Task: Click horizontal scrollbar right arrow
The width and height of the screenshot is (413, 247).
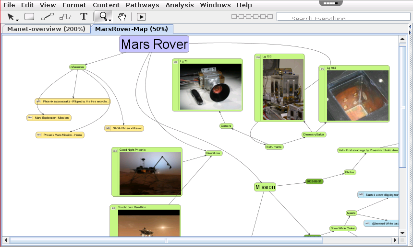Action: [395, 240]
